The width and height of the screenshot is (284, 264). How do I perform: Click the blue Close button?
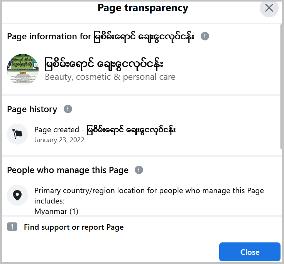(250, 252)
